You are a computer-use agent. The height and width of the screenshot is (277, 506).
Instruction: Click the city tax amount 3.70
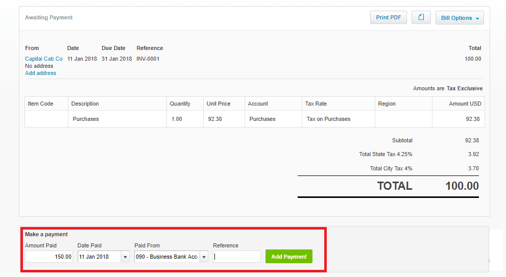[x=473, y=168]
